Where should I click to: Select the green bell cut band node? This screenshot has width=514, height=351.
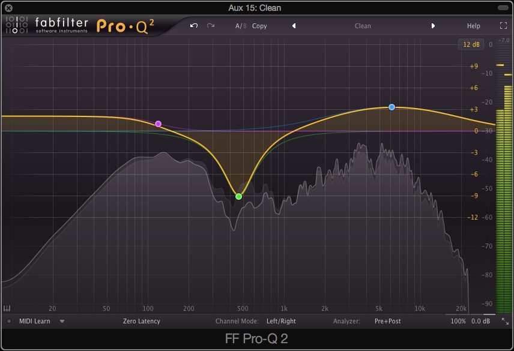tap(238, 196)
